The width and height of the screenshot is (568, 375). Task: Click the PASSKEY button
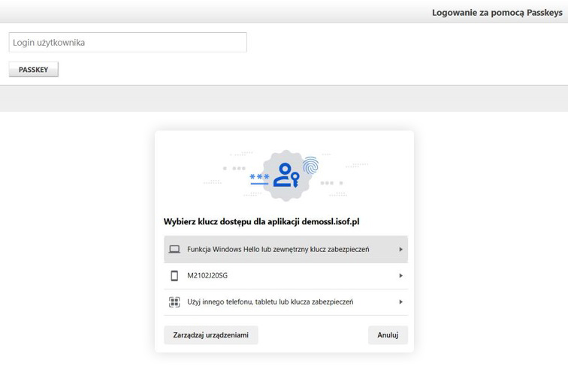pyautogui.click(x=33, y=70)
